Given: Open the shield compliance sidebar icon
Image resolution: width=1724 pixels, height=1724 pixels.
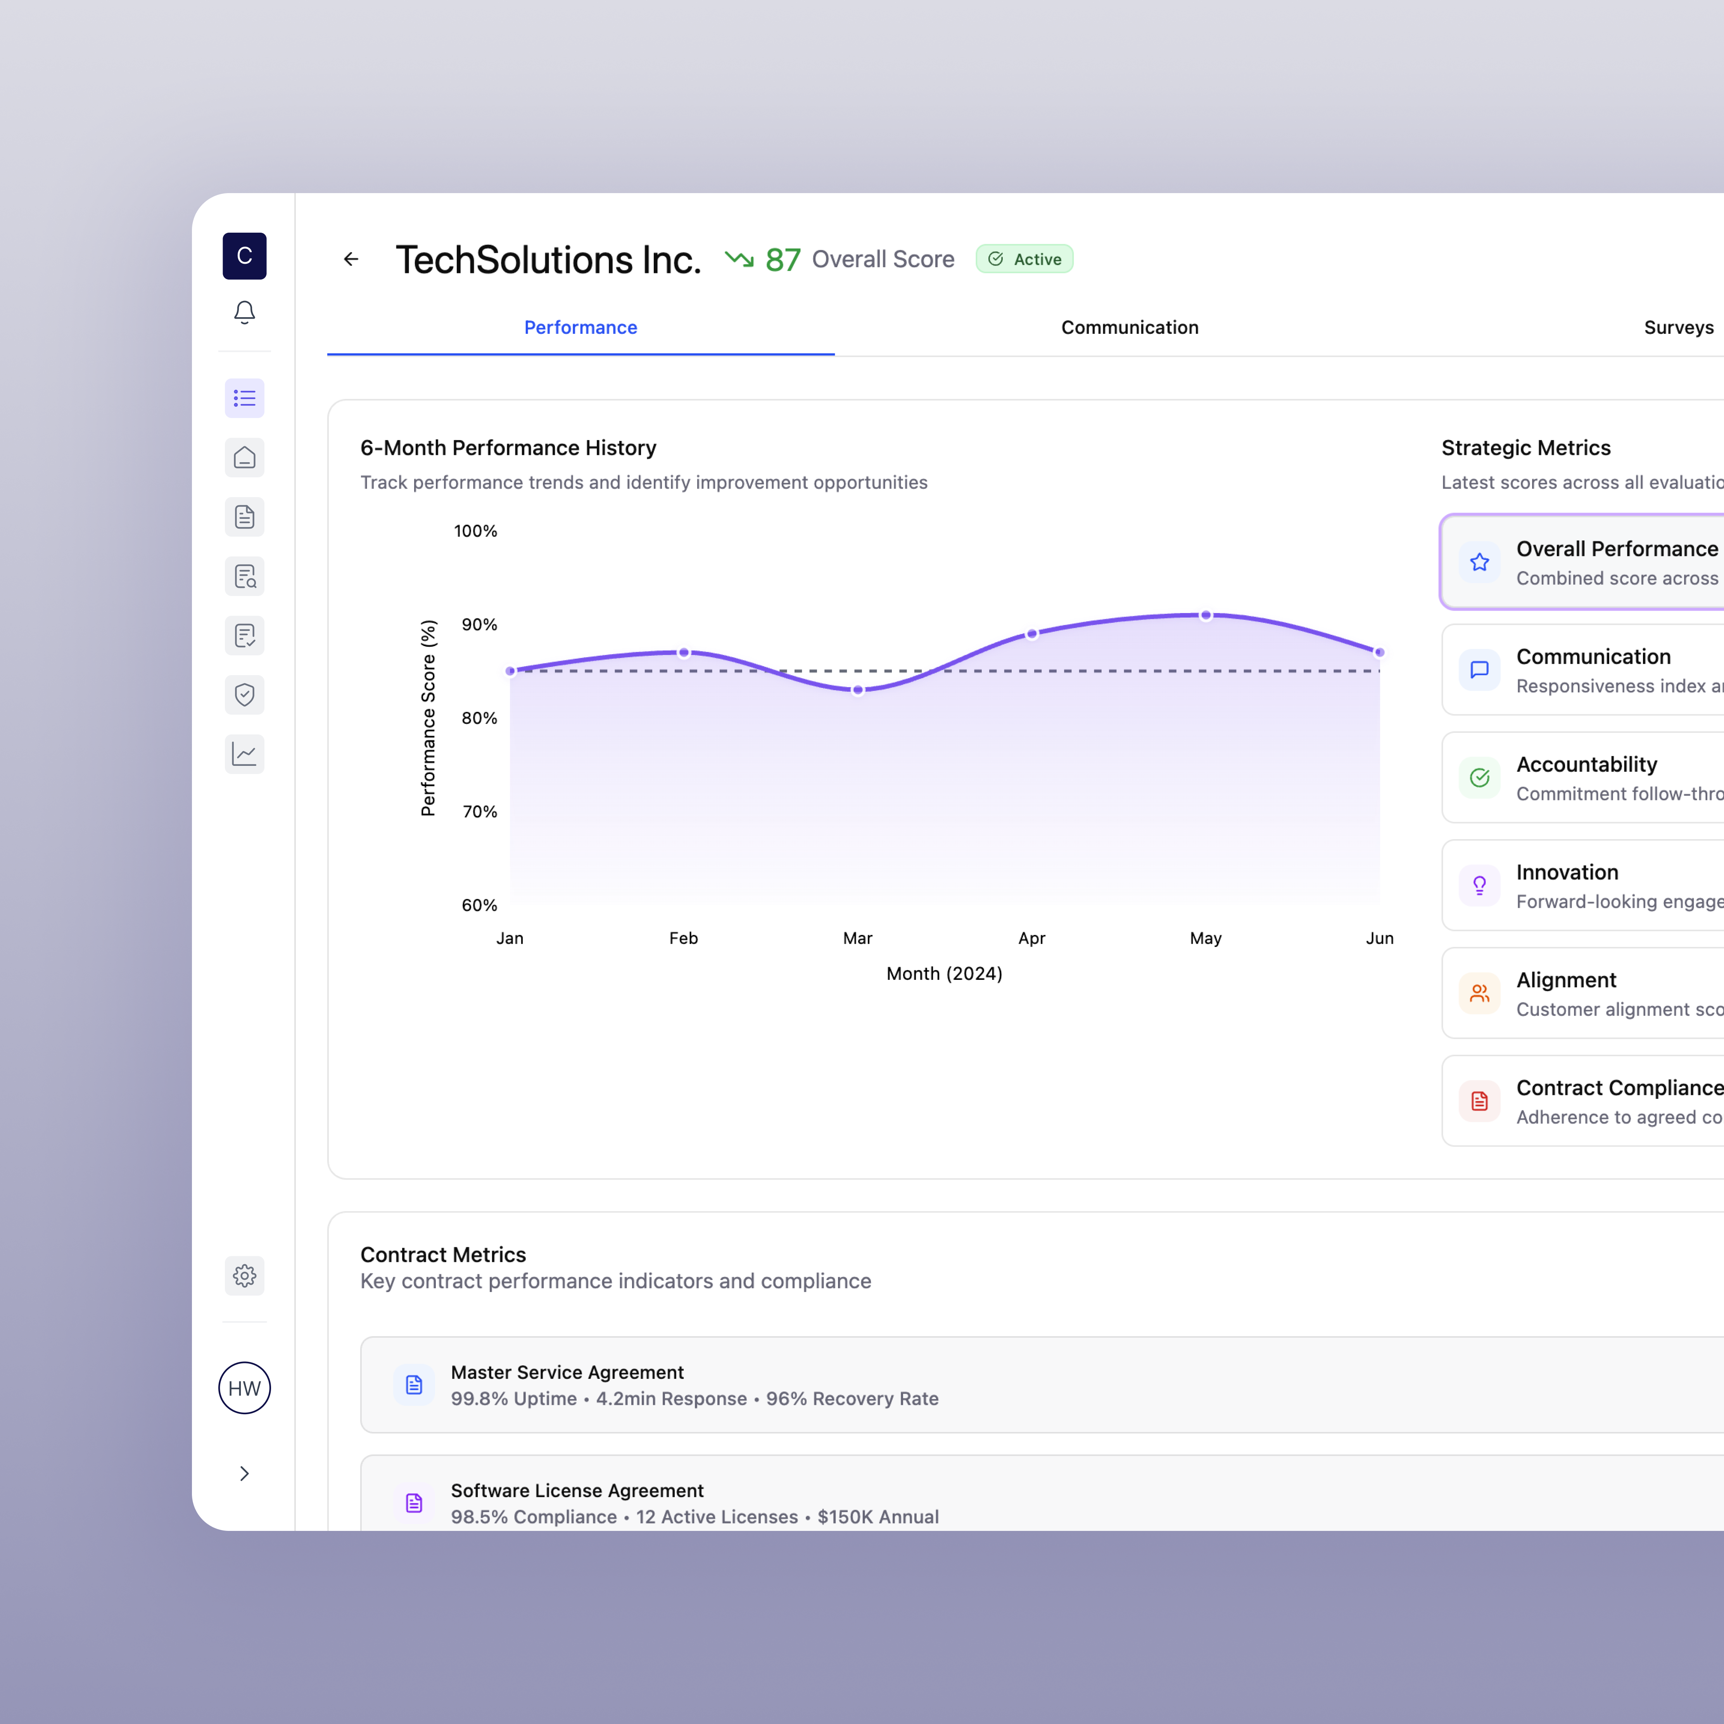Looking at the screenshot, I should point(245,694).
